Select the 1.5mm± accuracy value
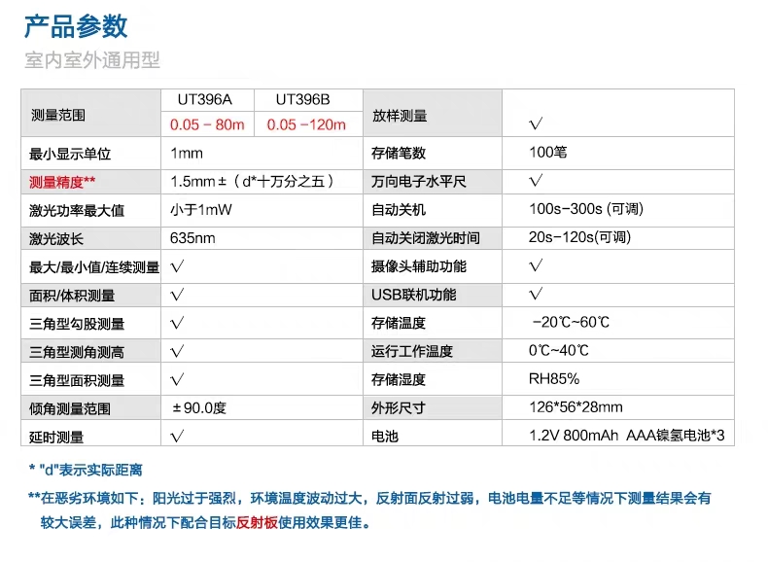 (252, 181)
